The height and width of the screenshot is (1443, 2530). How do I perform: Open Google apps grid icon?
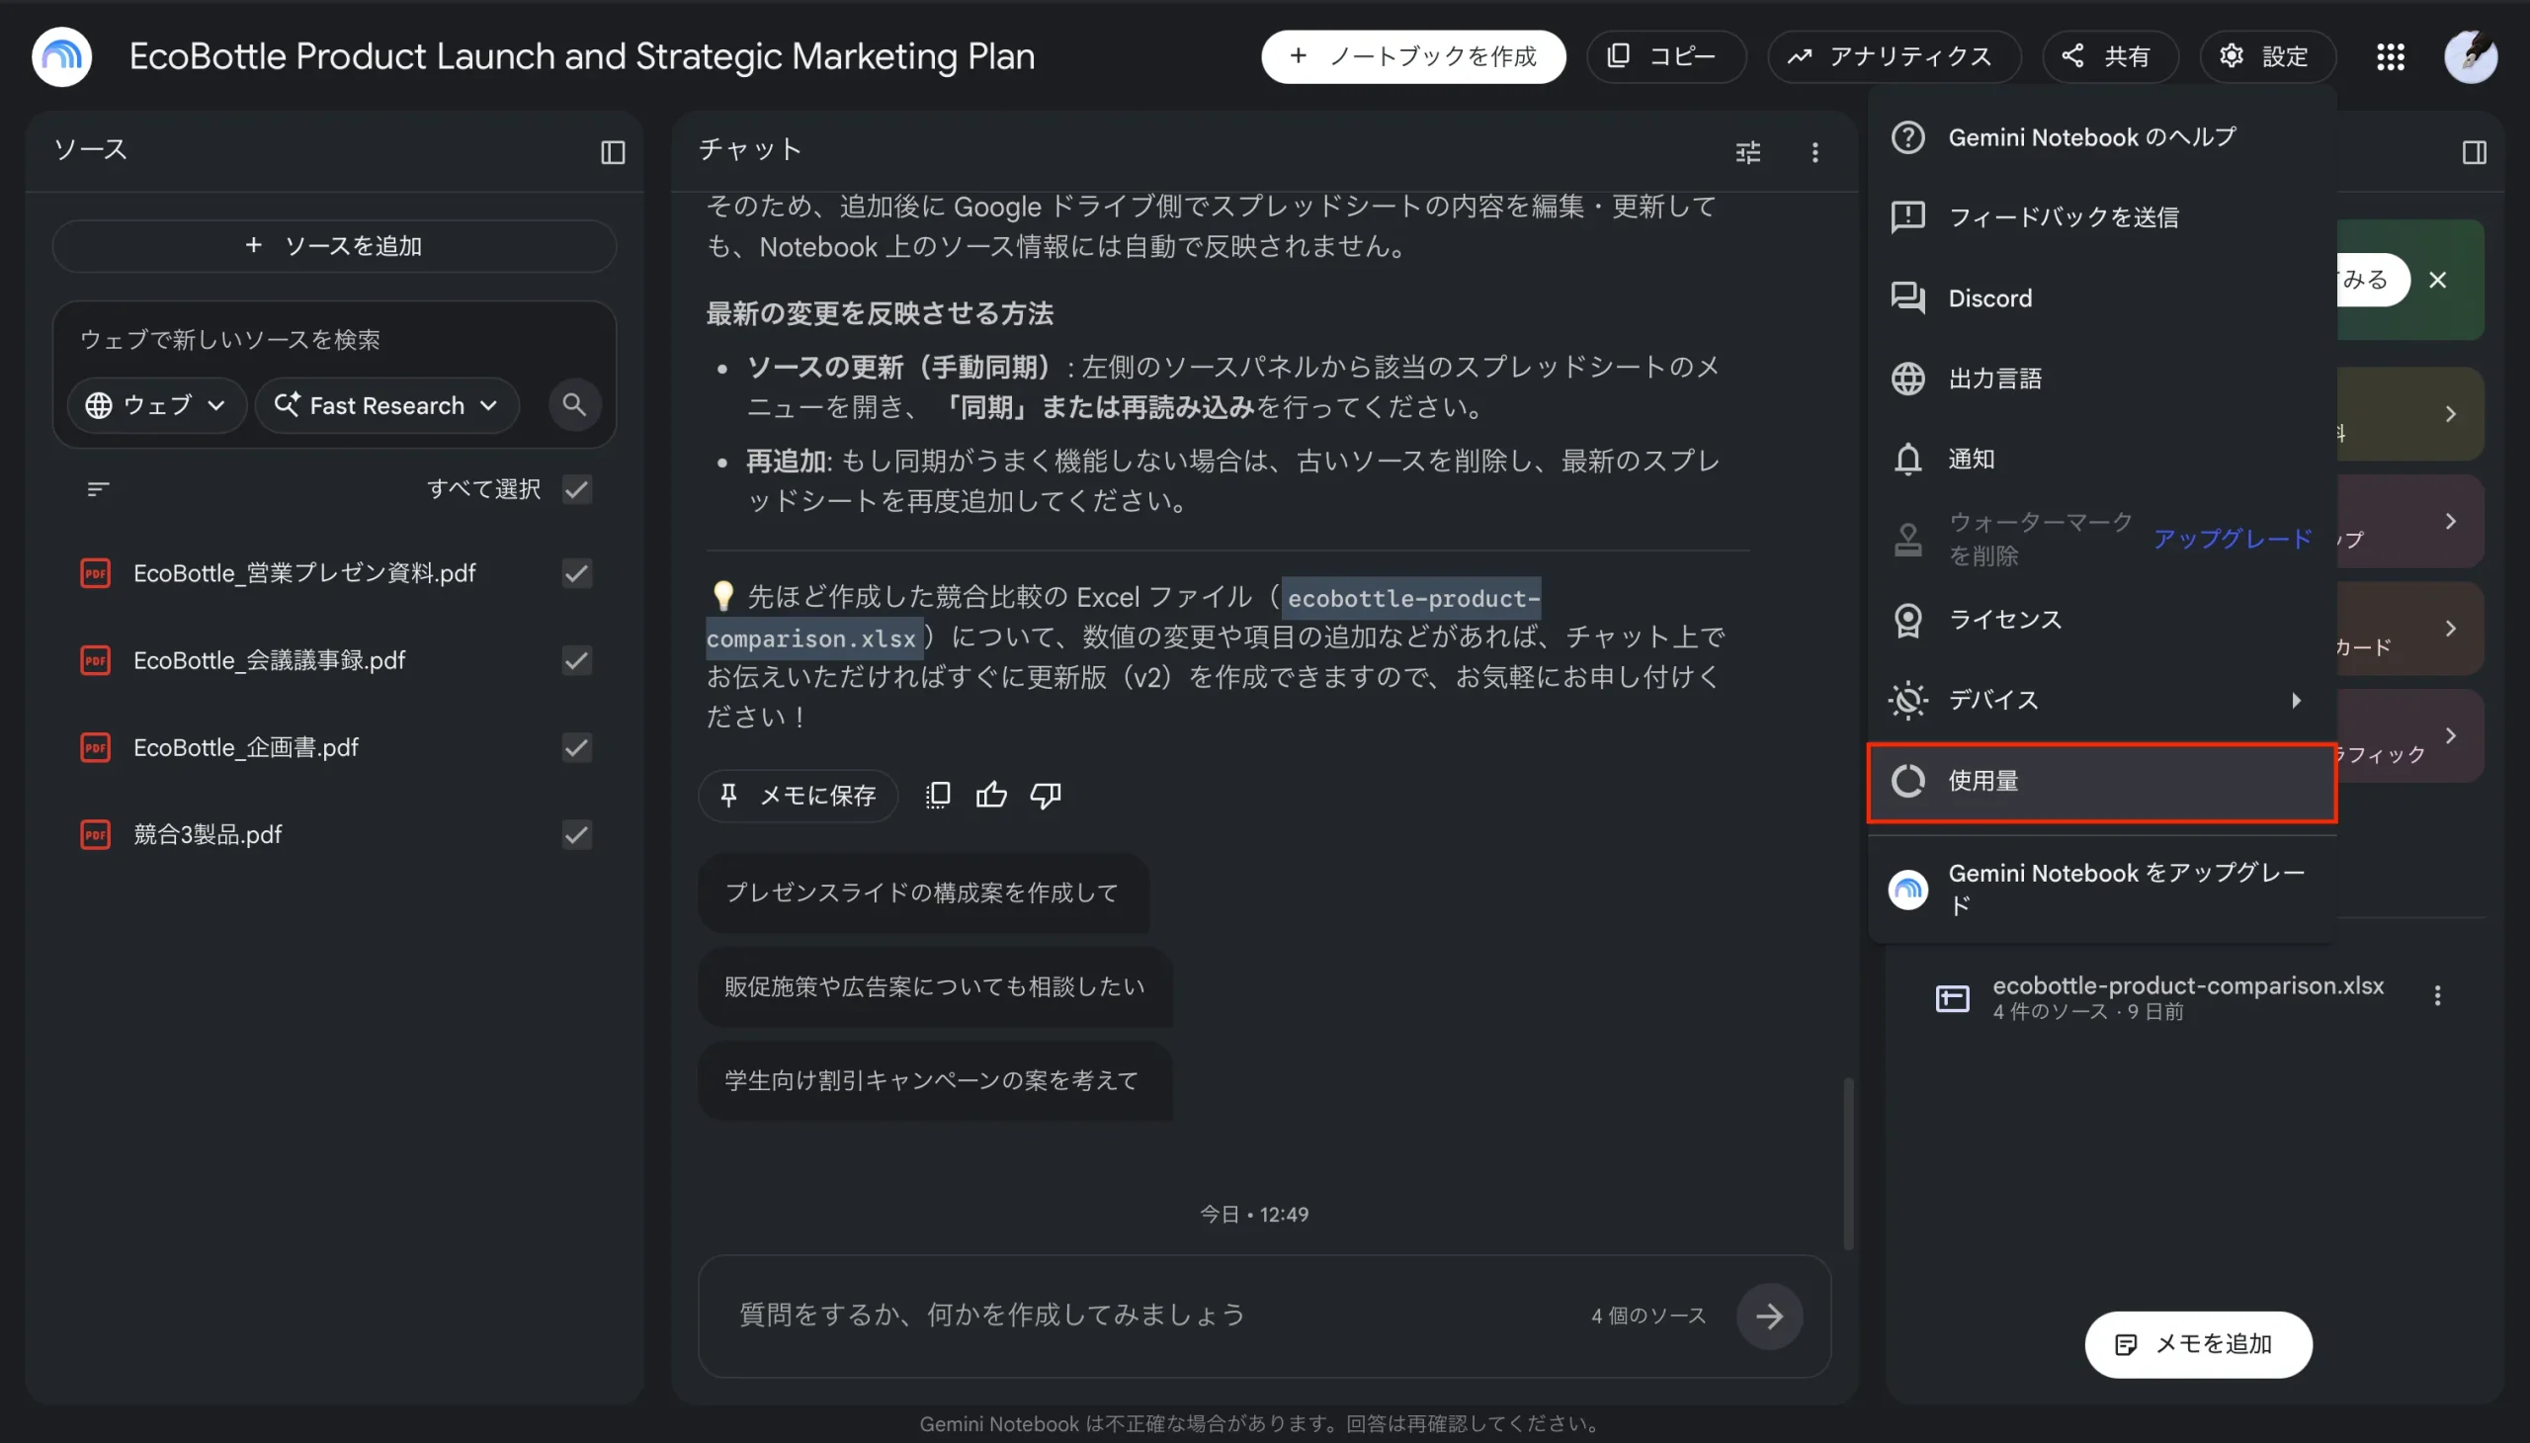2391,56
